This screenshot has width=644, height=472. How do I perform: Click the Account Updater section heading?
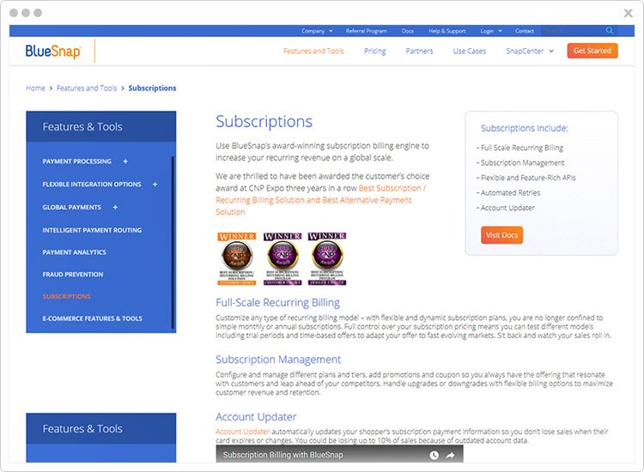click(256, 417)
